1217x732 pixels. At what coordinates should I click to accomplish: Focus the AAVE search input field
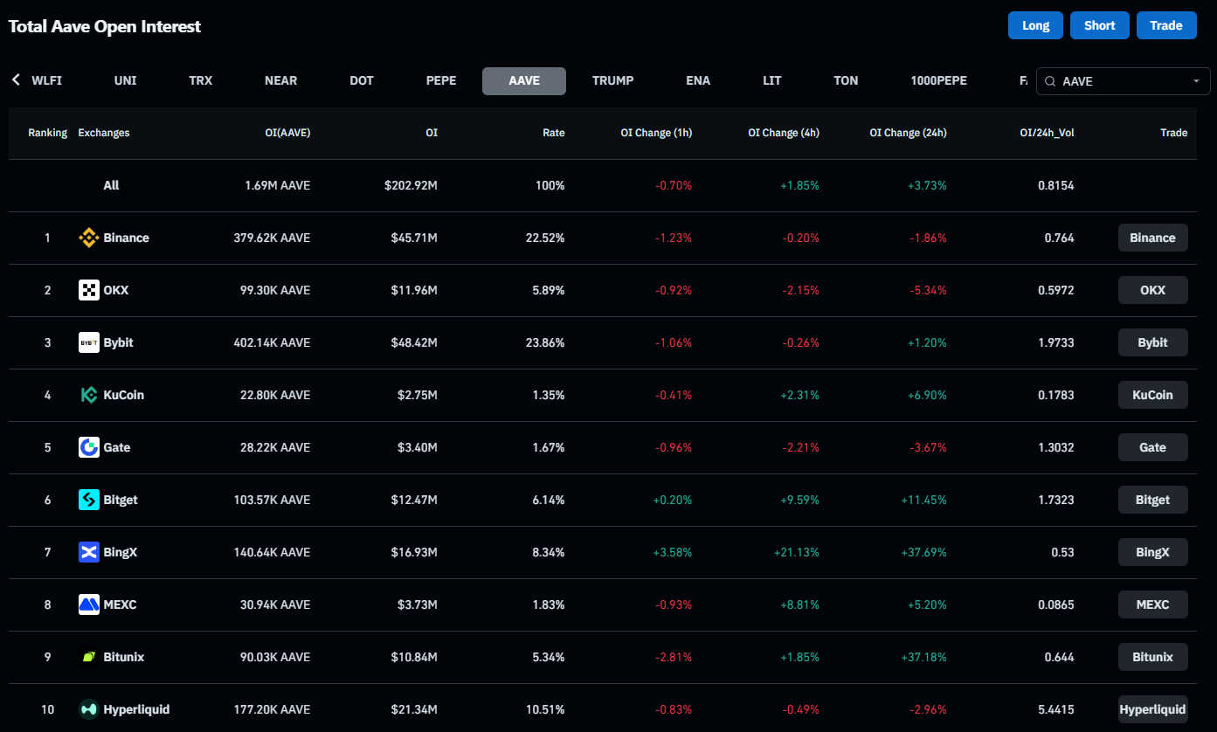point(1123,81)
